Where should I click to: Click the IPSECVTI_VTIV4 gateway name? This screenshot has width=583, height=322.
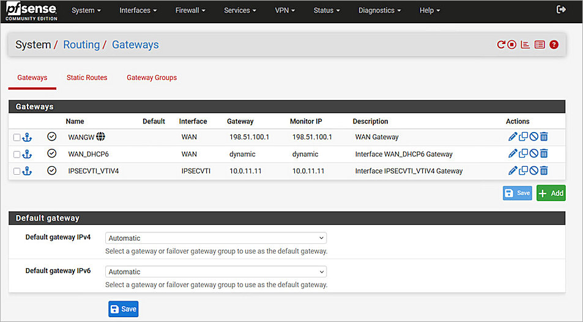[94, 171]
